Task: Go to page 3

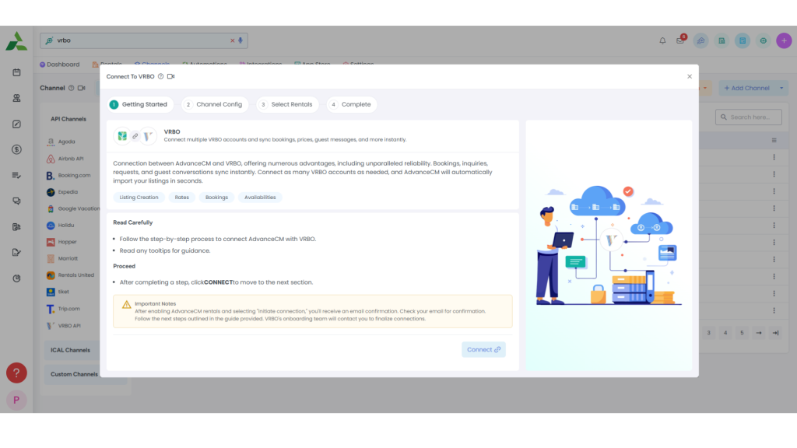Action: tap(708, 333)
